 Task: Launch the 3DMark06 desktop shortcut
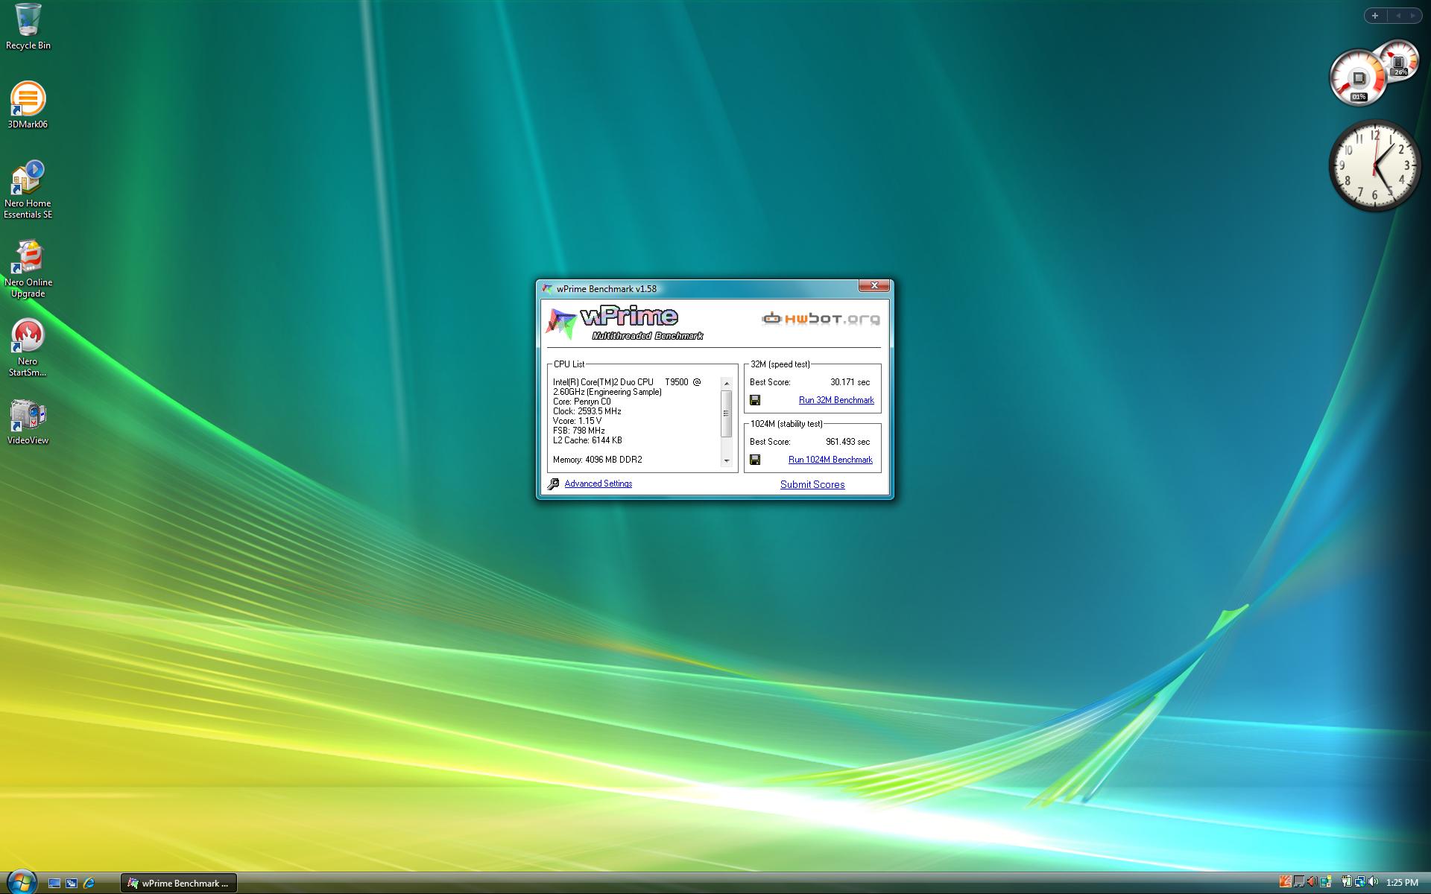(28, 106)
